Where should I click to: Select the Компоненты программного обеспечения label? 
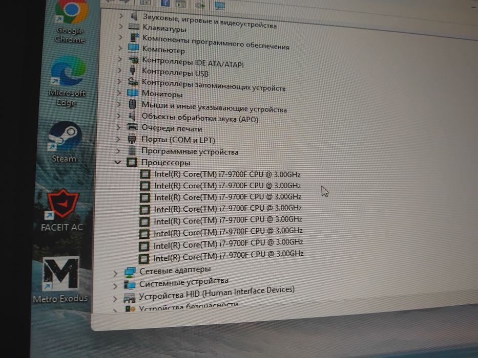[216, 42]
